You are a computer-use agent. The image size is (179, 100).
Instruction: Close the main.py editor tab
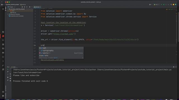[x=40, y=7]
